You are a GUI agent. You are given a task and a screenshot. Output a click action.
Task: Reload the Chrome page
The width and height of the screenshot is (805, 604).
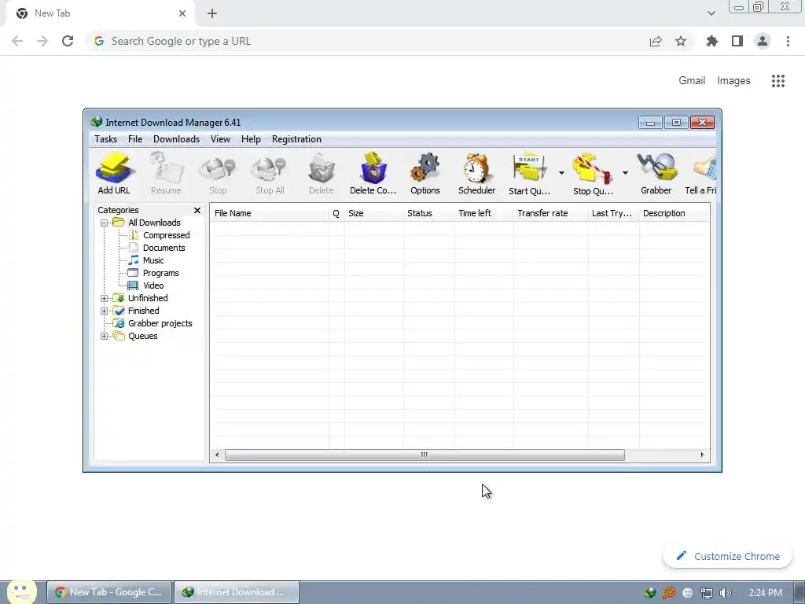[68, 41]
